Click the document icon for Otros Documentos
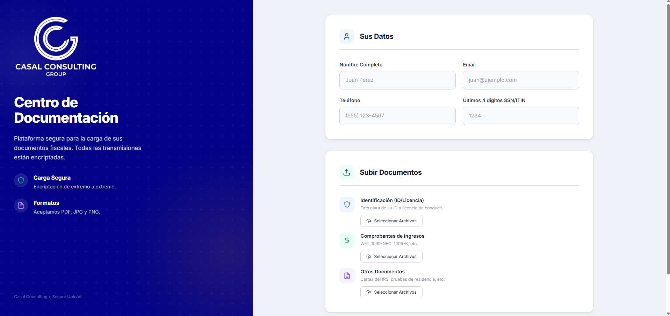The height and width of the screenshot is (316, 670). click(x=347, y=276)
